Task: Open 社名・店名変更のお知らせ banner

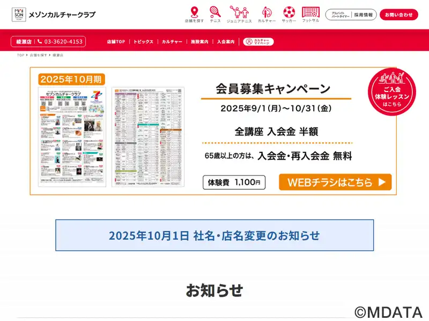Action: 214,235
